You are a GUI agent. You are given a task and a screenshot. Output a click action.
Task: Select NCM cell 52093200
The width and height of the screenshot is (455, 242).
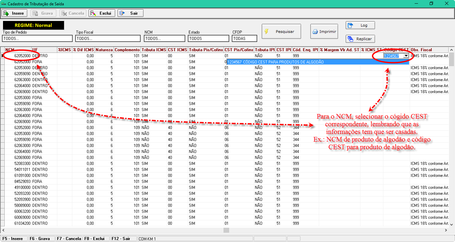[18, 193]
